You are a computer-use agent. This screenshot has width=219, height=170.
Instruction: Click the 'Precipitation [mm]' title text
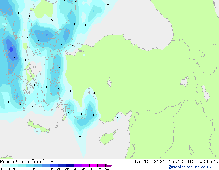click(x=22, y=162)
